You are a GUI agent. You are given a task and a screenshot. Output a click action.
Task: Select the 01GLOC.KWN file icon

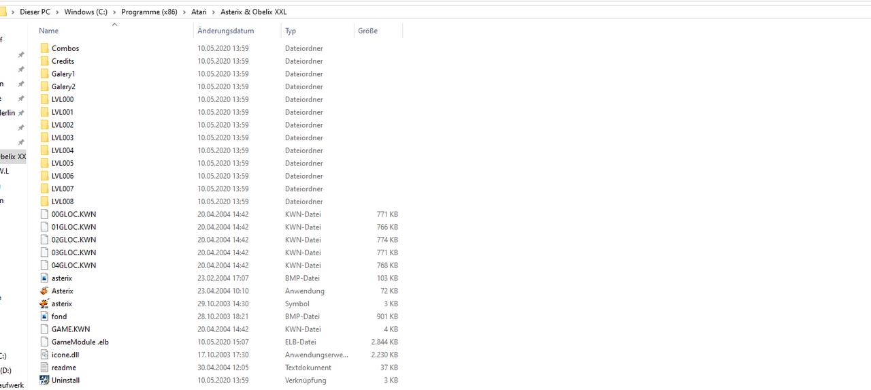[44, 227]
